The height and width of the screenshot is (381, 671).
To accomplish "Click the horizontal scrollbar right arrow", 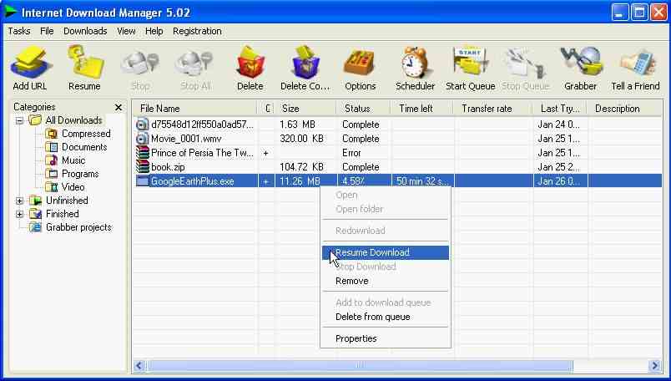I will [654, 366].
